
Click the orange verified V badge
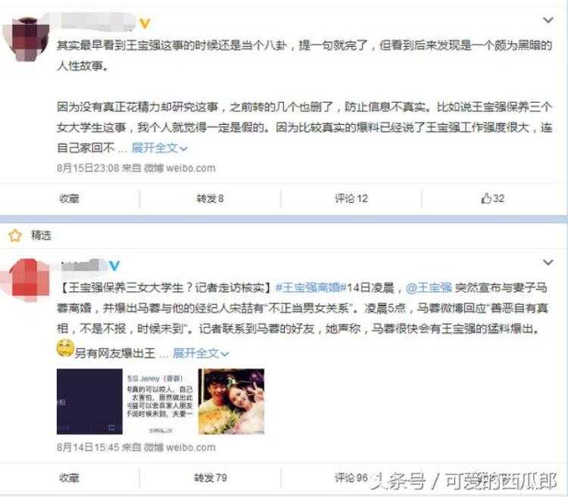145,23
